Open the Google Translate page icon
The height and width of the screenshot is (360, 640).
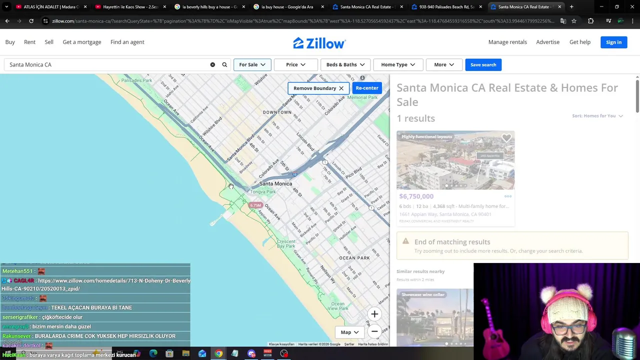pos(563,21)
